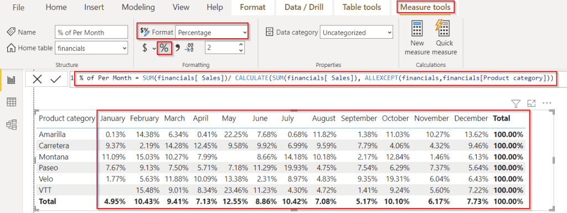Screen dimensions: 567x213
Task: Click Montana February value 15.03%
Action: [147, 157]
